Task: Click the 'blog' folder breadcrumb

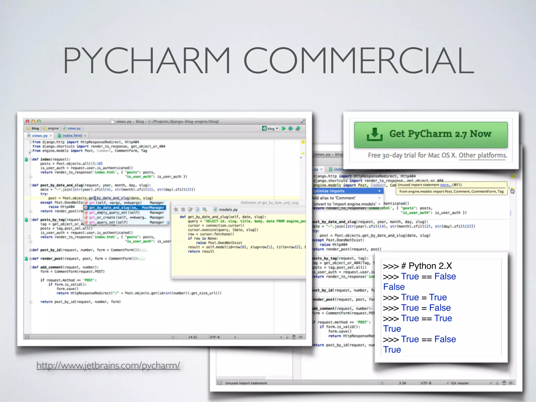Action: point(33,128)
